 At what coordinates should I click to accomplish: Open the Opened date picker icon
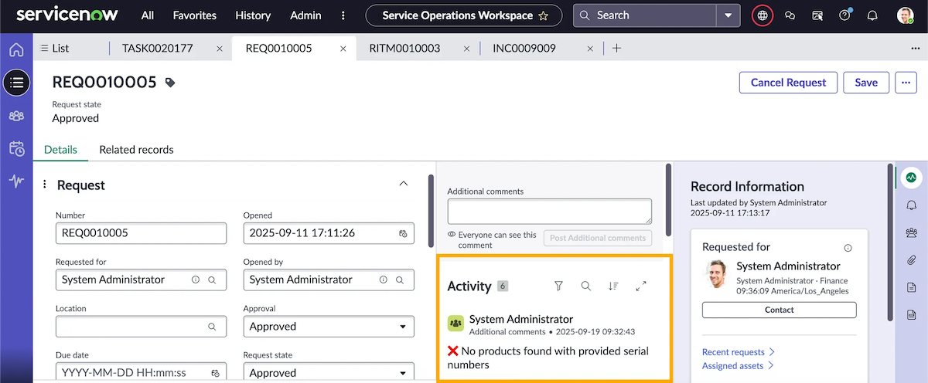pos(403,233)
